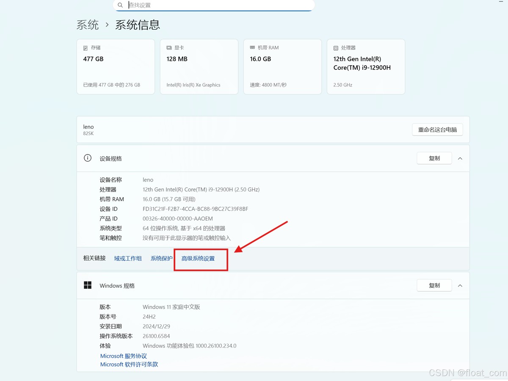The height and width of the screenshot is (381, 508).
Task: Select product ID 00326-40000-00000-AAOEM
Action: click(178, 219)
